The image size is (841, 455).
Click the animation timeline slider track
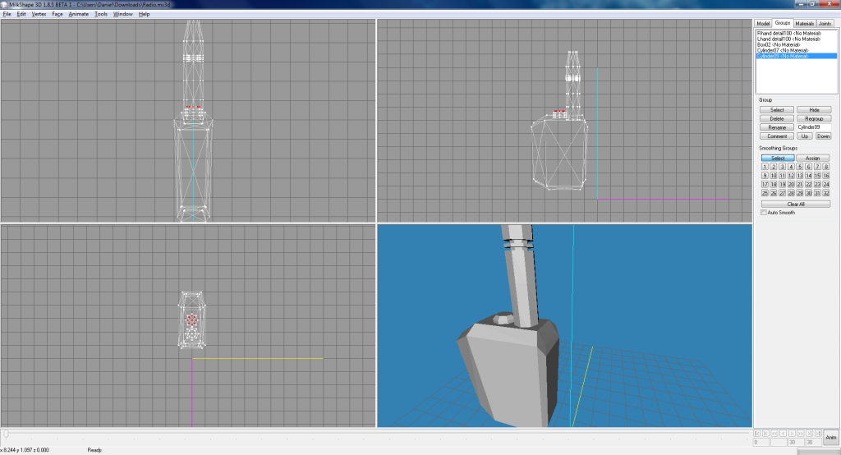coord(378,433)
